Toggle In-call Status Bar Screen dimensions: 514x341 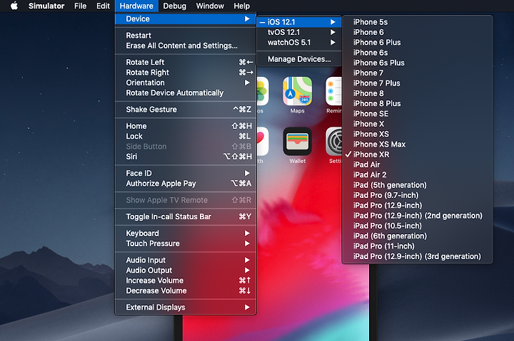point(186,216)
